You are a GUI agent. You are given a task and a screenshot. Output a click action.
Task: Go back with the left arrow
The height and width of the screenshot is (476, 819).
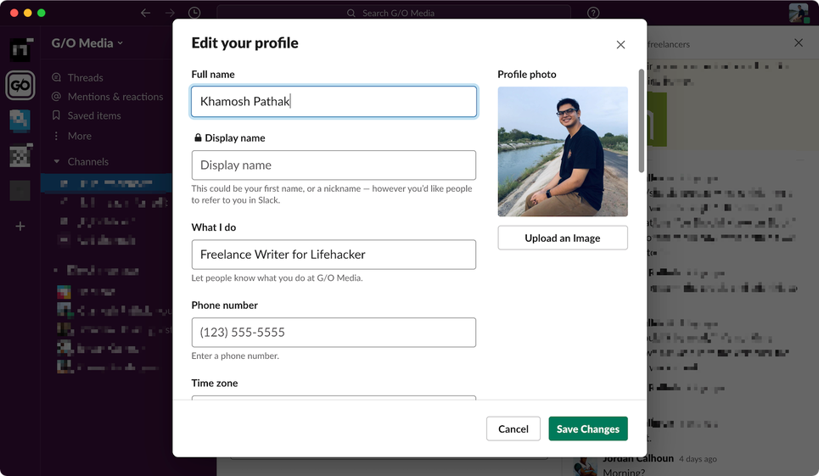146,13
